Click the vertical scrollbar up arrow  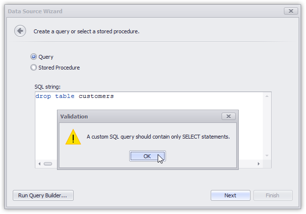267,97
